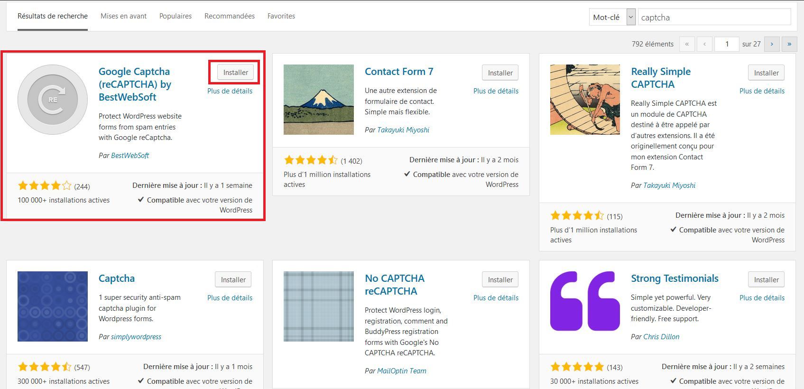
Task: Click the current page number field
Action: tap(727, 44)
